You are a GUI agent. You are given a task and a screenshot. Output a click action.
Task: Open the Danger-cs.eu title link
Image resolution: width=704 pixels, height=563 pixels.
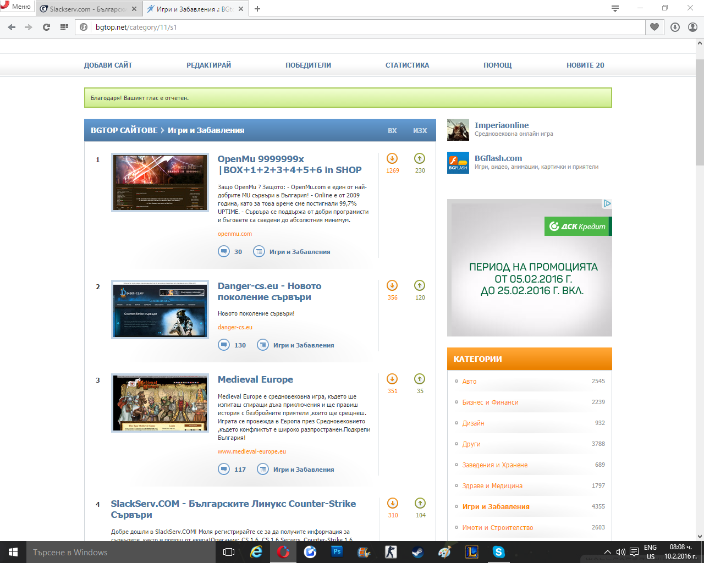point(269,291)
